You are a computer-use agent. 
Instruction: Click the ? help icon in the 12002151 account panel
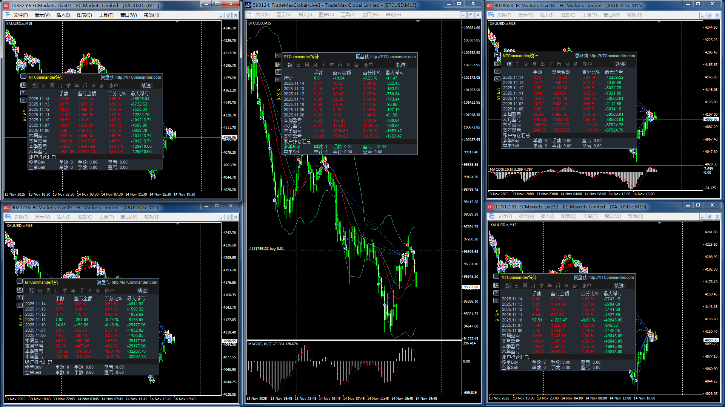(496, 293)
